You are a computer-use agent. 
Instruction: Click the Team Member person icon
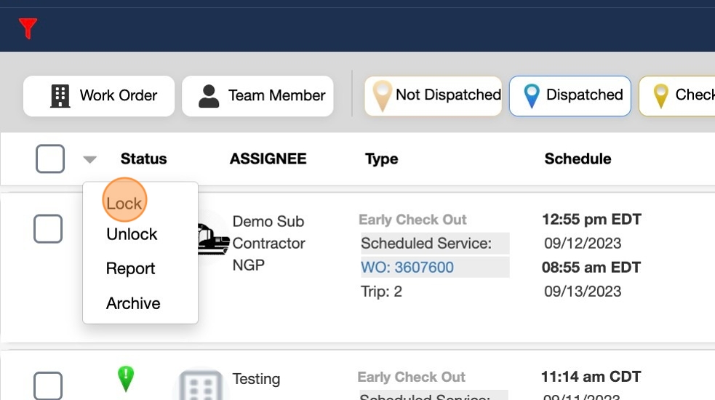209,95
